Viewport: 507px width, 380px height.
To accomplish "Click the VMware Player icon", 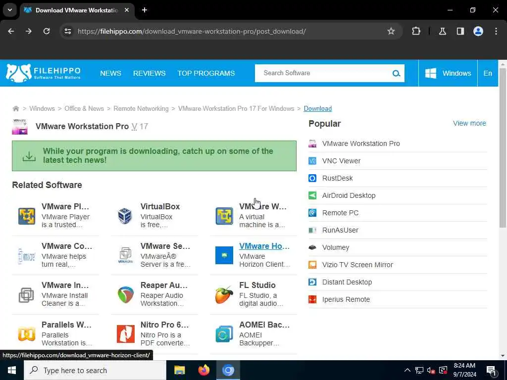I will (x=27, y=216).
